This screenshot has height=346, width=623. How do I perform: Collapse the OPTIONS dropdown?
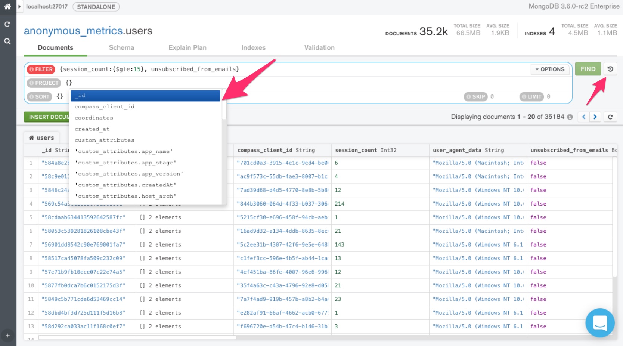point(550,69)
